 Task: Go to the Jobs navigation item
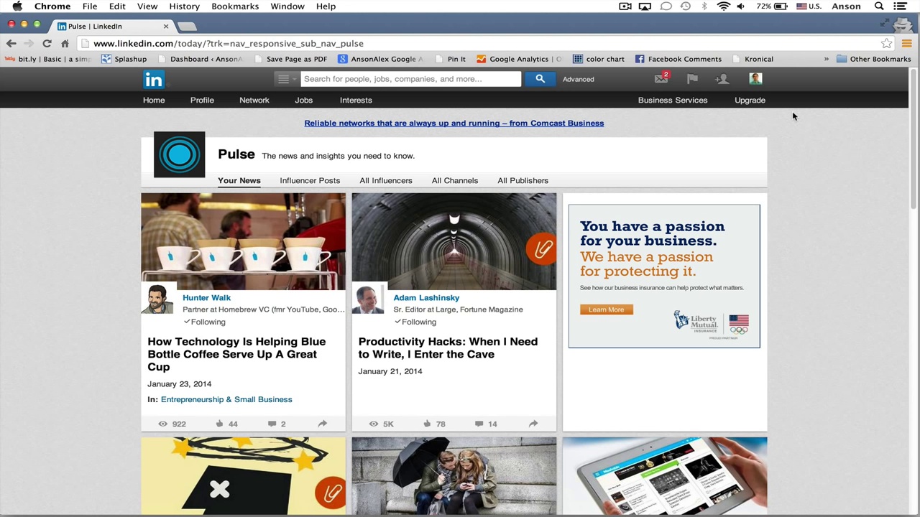(303, 101)
